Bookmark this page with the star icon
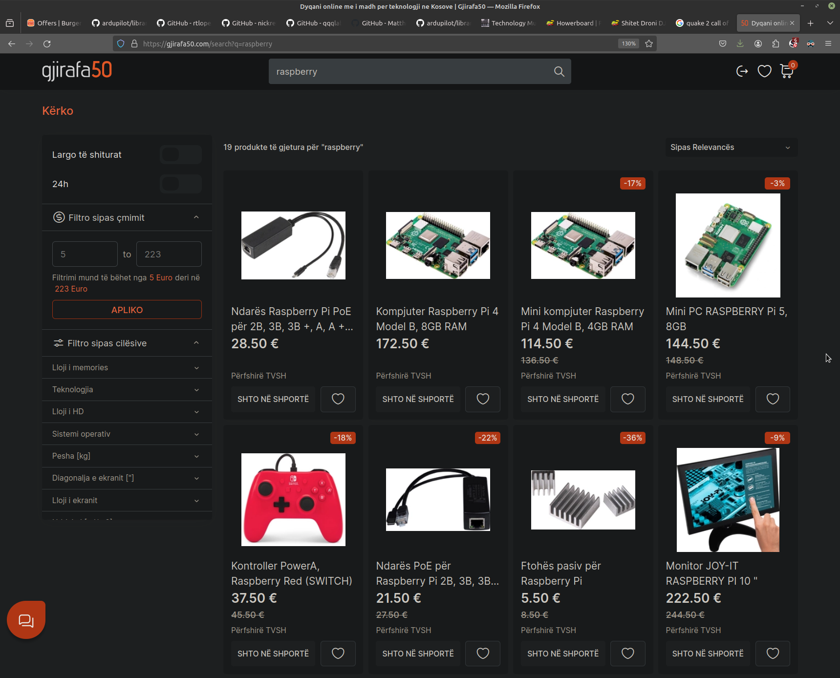The width and height of the screenshot is (840, 678). click(x=649, y=44)
